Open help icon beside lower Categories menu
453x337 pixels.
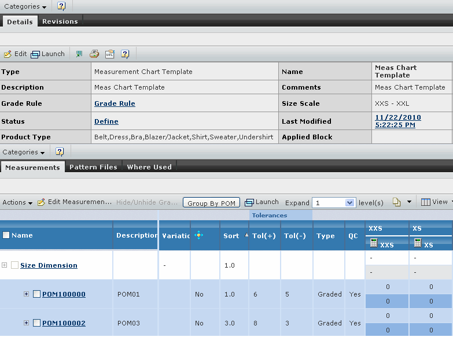pyautogui.click(x=60, y=151)
